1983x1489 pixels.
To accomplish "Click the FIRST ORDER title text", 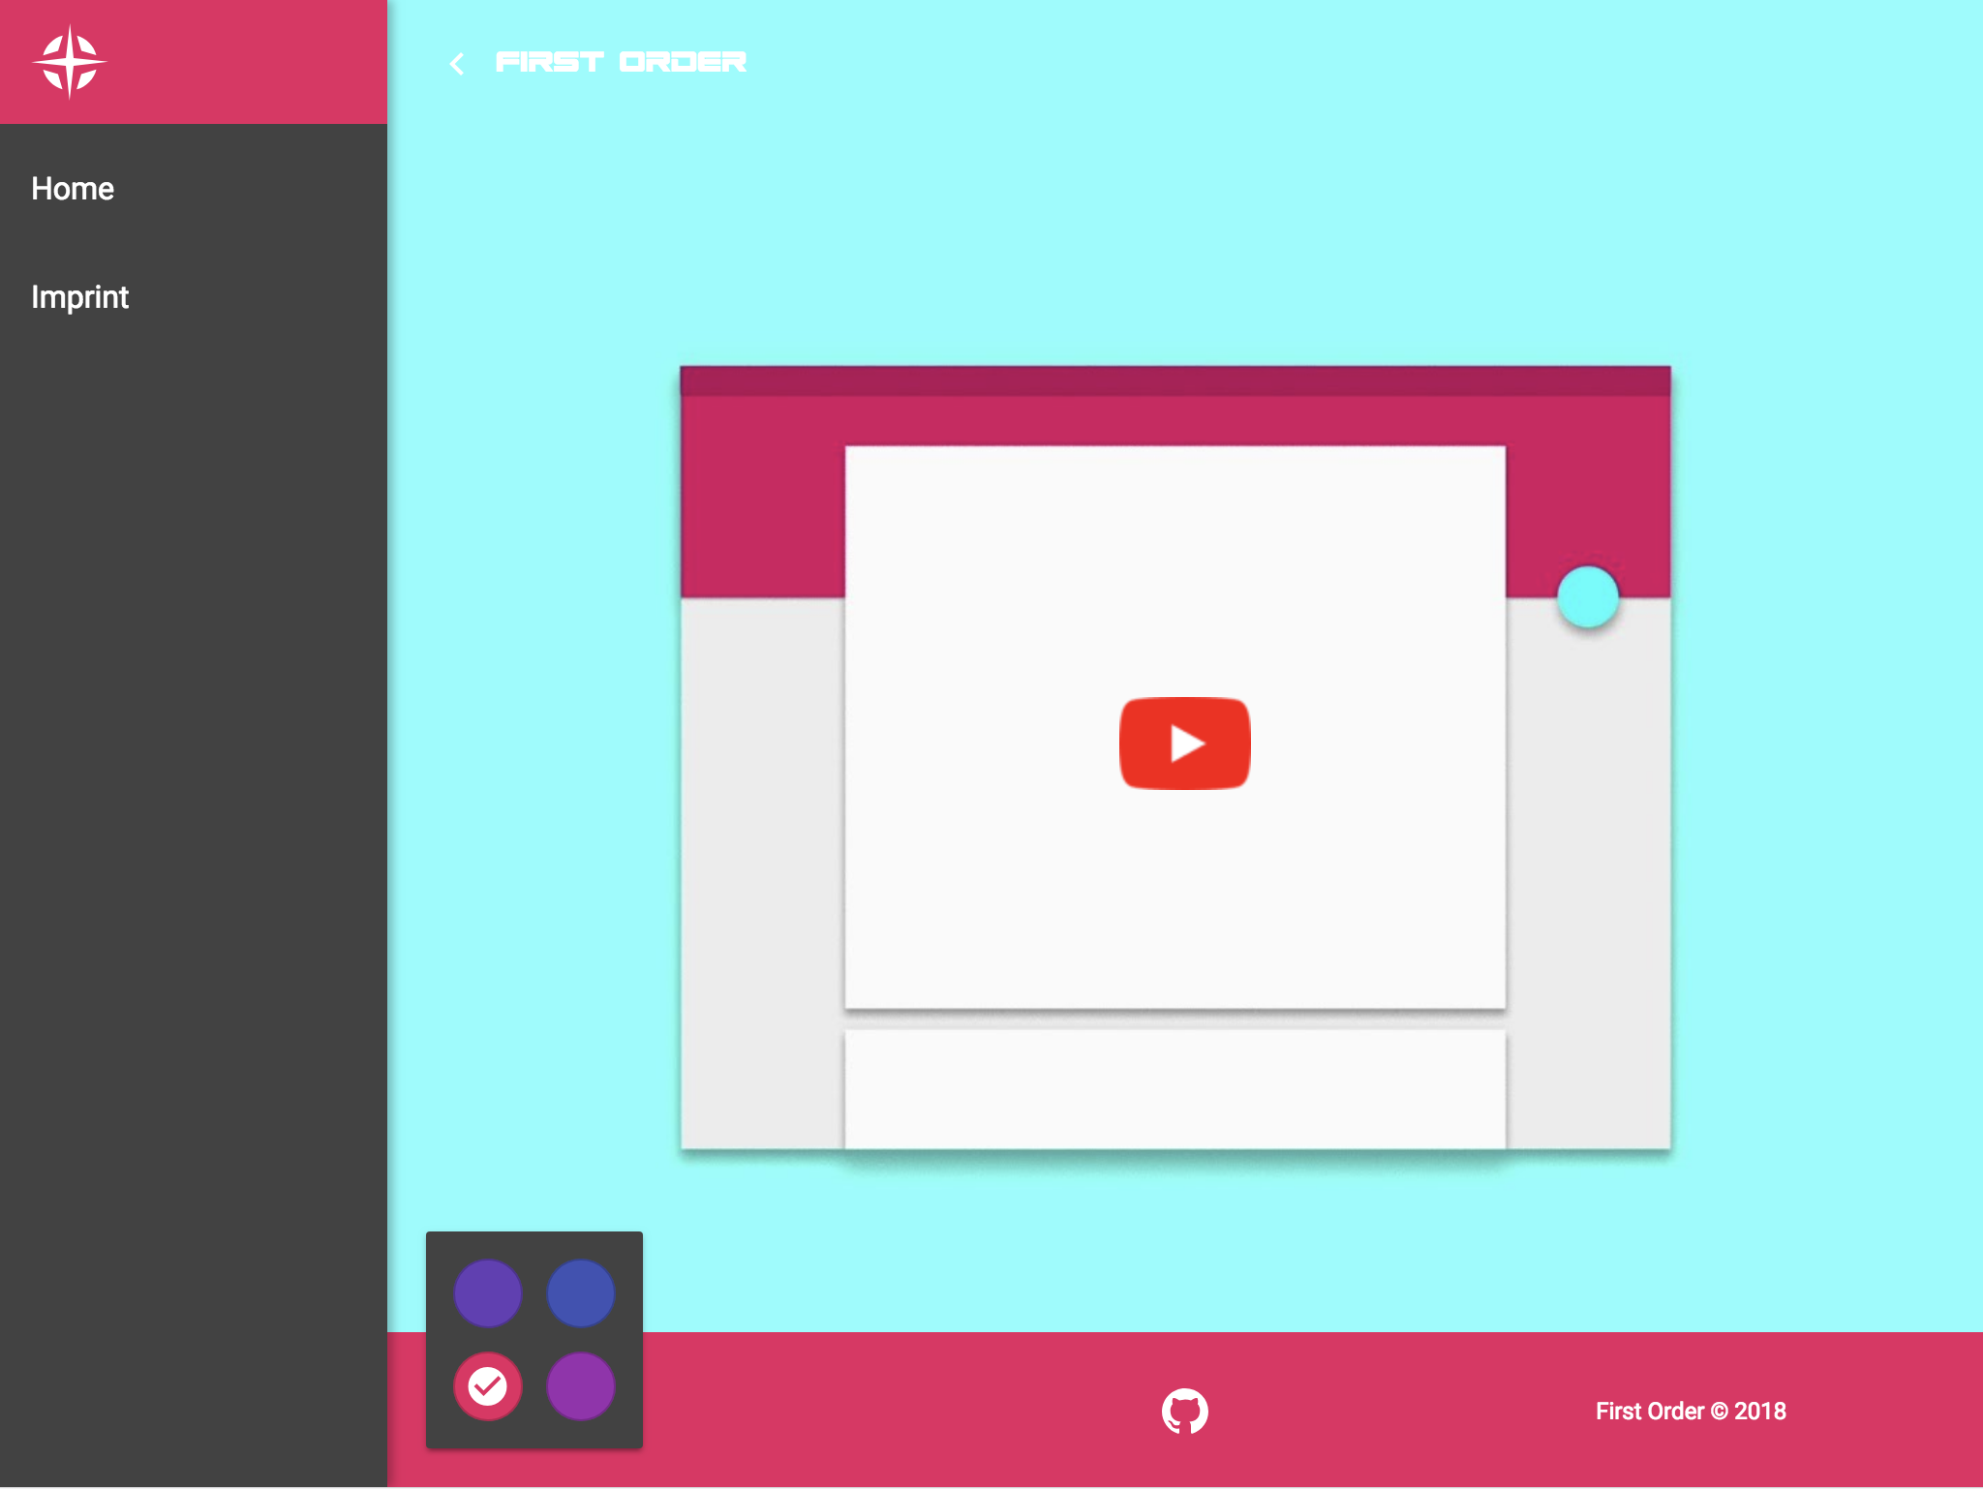I will tap(621, 62).
